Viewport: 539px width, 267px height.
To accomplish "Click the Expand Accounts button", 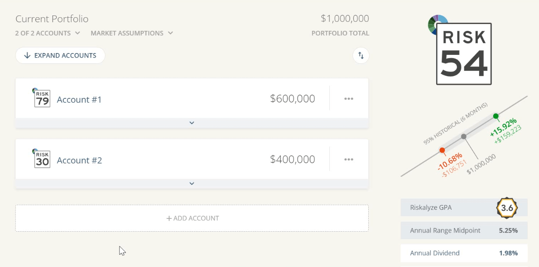I will click(60, 55).
